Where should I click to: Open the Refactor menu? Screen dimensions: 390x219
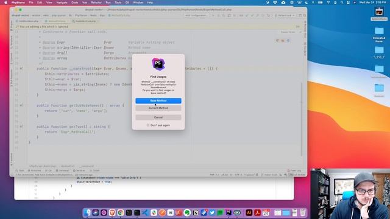click(96, 2)
